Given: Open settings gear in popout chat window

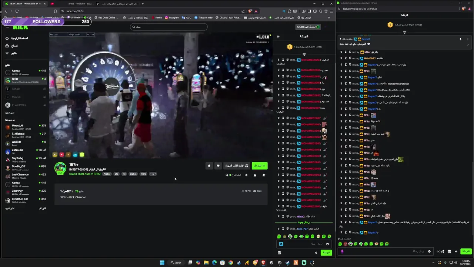Looking at the screenshot, I should coord(456,251).
